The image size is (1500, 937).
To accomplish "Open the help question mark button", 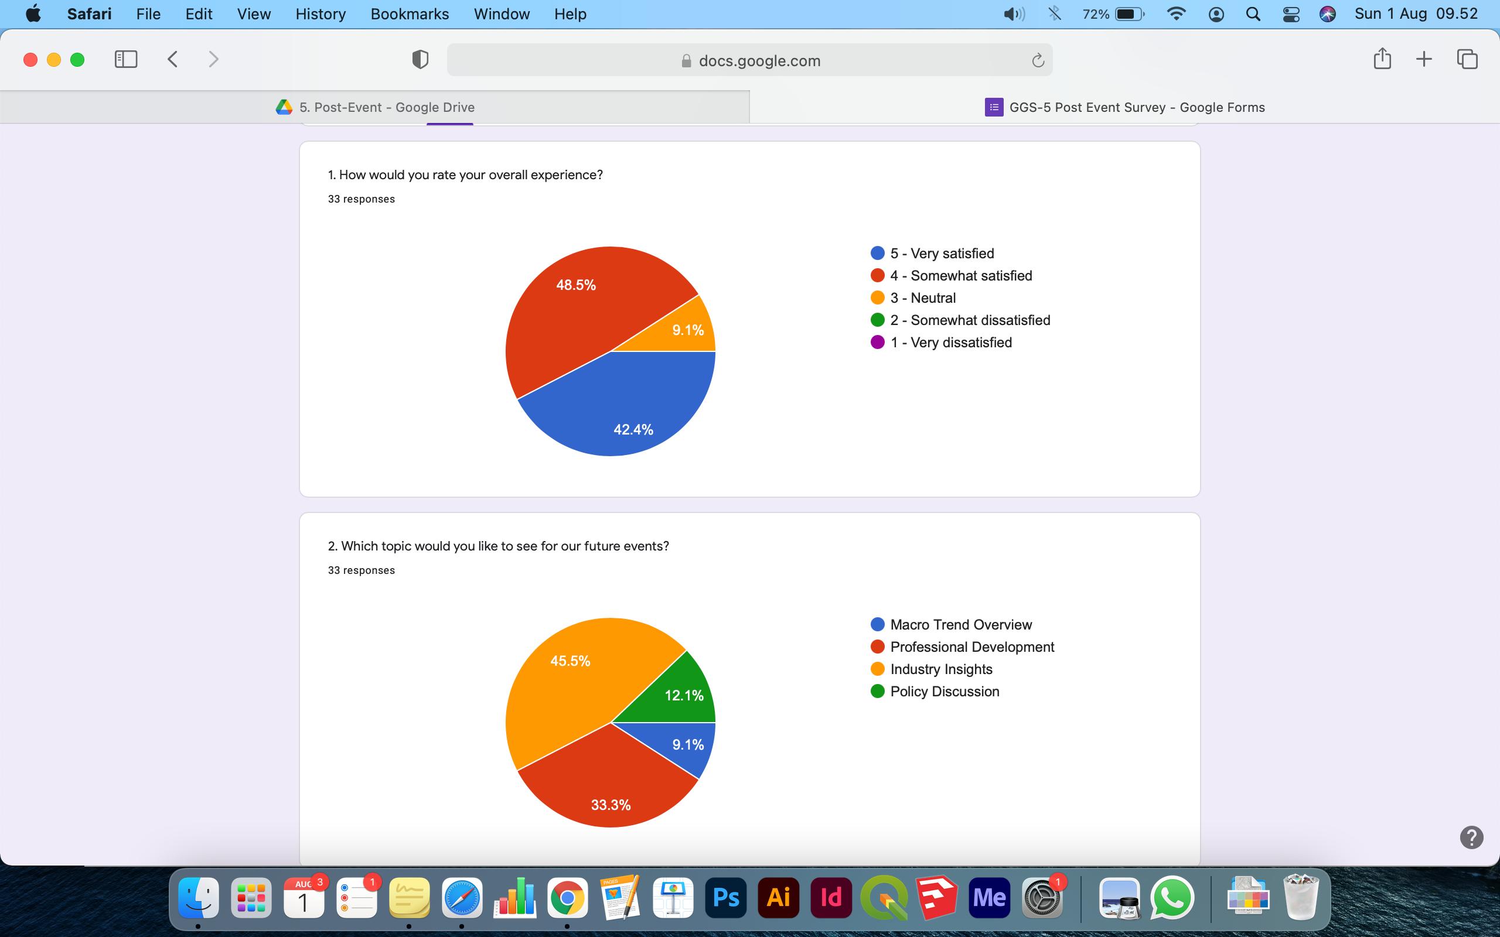I will click(x=1471, y=837).
